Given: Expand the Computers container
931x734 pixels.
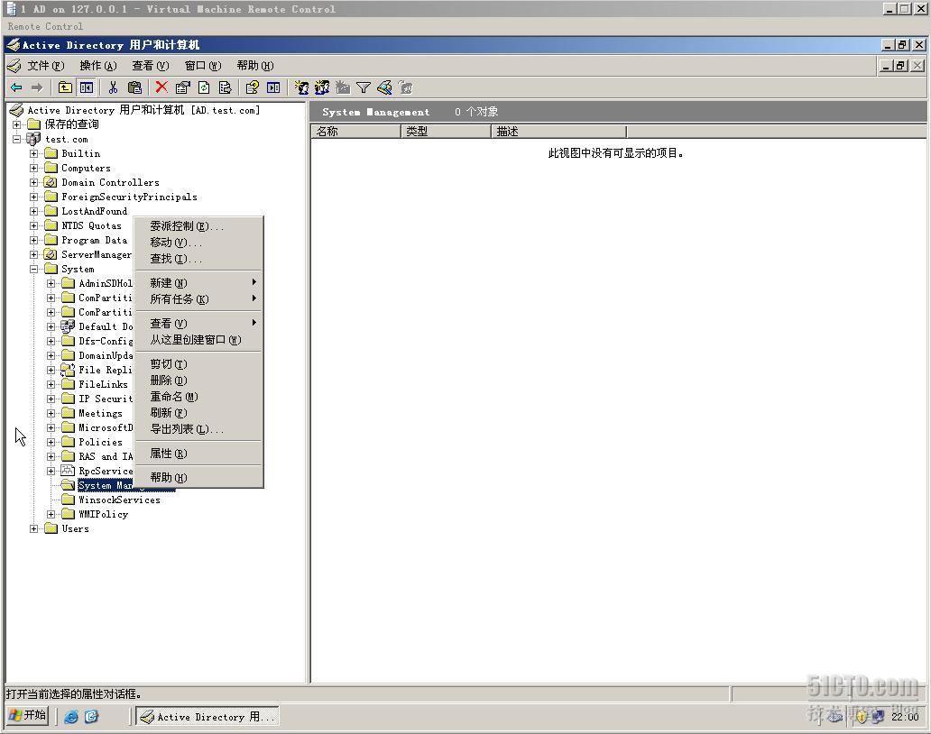Looking at the screenshot, I should coord(34,168).
